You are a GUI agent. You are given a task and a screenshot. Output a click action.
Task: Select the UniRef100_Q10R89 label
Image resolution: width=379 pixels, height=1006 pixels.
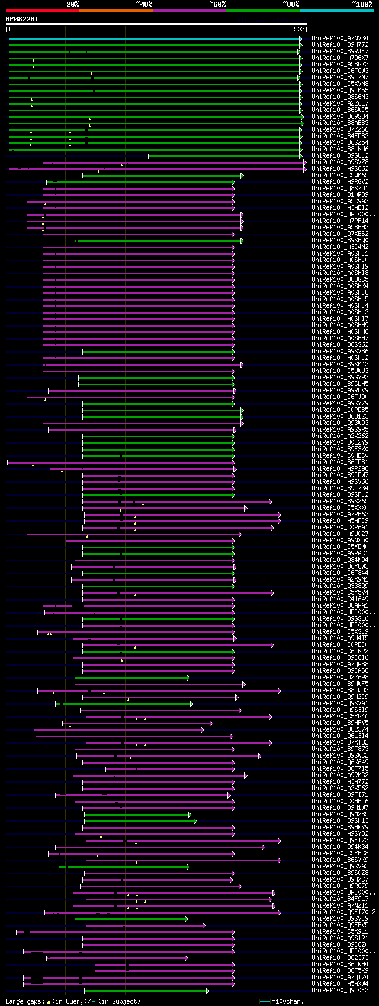click(x=340, y=195)
